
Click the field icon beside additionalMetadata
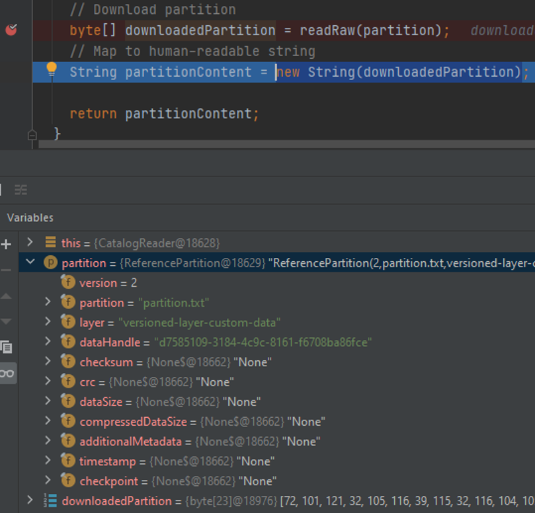coord(68,441)
